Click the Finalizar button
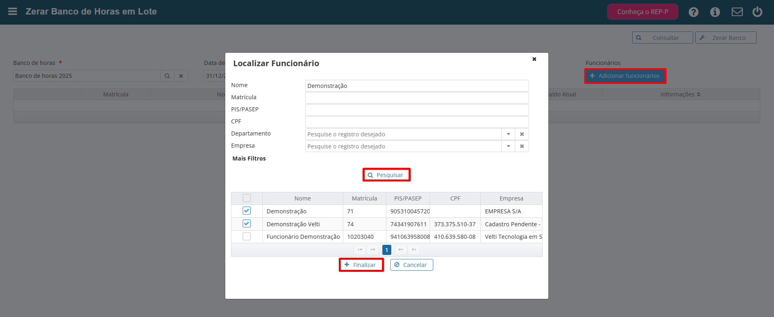The width and height of the screenshot is (774, 317). 361,265
